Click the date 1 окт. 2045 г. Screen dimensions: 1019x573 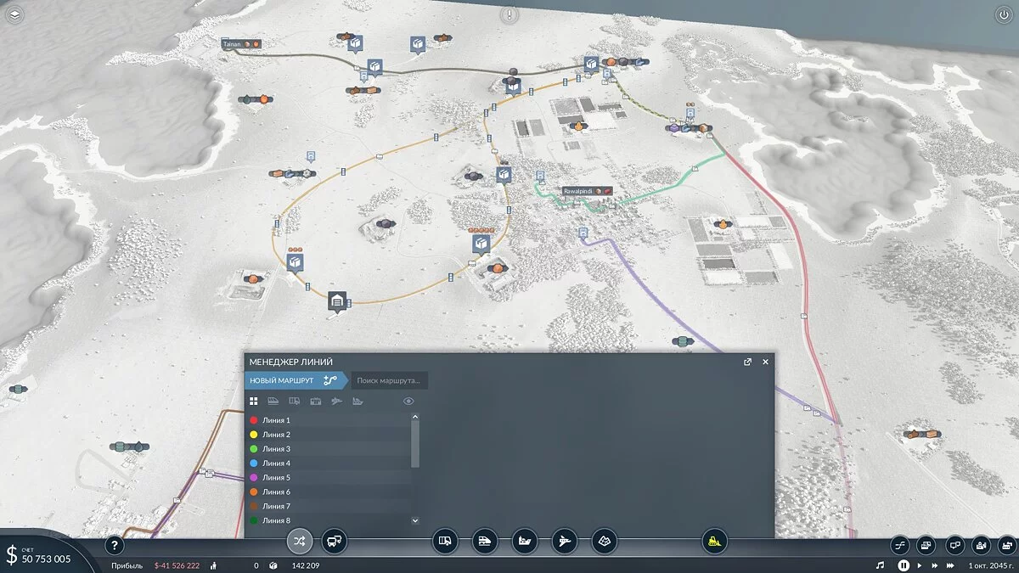tap(991, 565)
